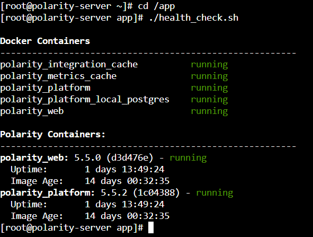Viewport: 313px width, 237px height.
Task: Click '14 days 00:32:35' under polarity_web
Action: tap(127, 181)
